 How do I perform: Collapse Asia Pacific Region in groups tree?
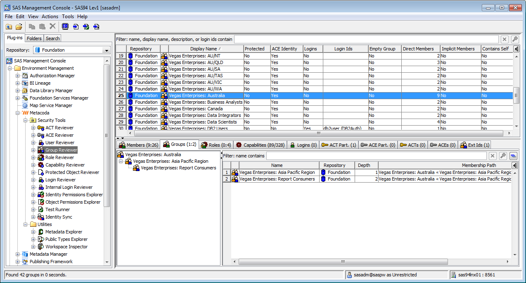121,161
